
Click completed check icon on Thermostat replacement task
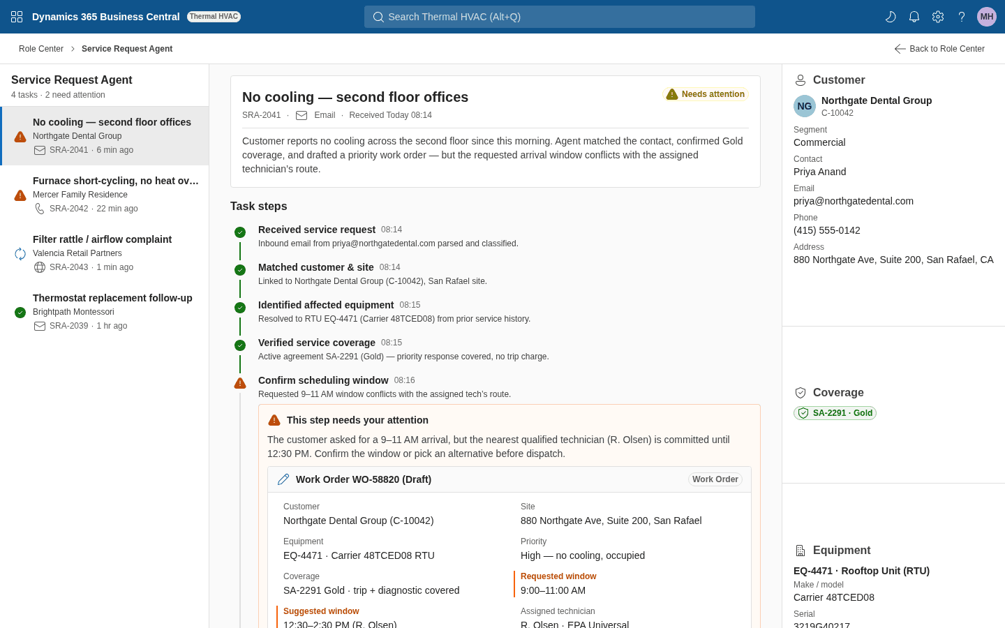(20, 313)
